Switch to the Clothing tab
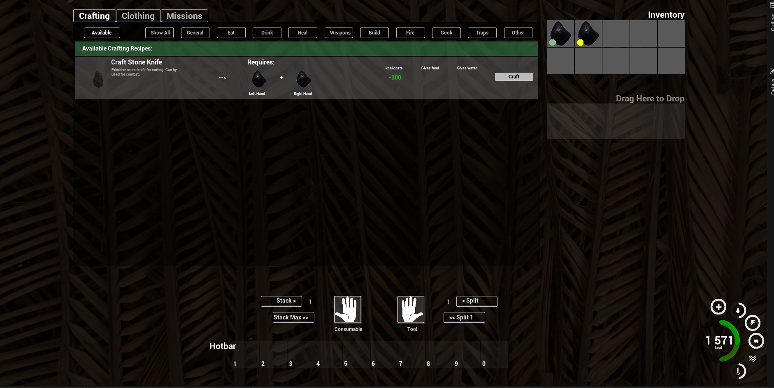The height and width of the screenshot is (388, 774). coord(138,16)
